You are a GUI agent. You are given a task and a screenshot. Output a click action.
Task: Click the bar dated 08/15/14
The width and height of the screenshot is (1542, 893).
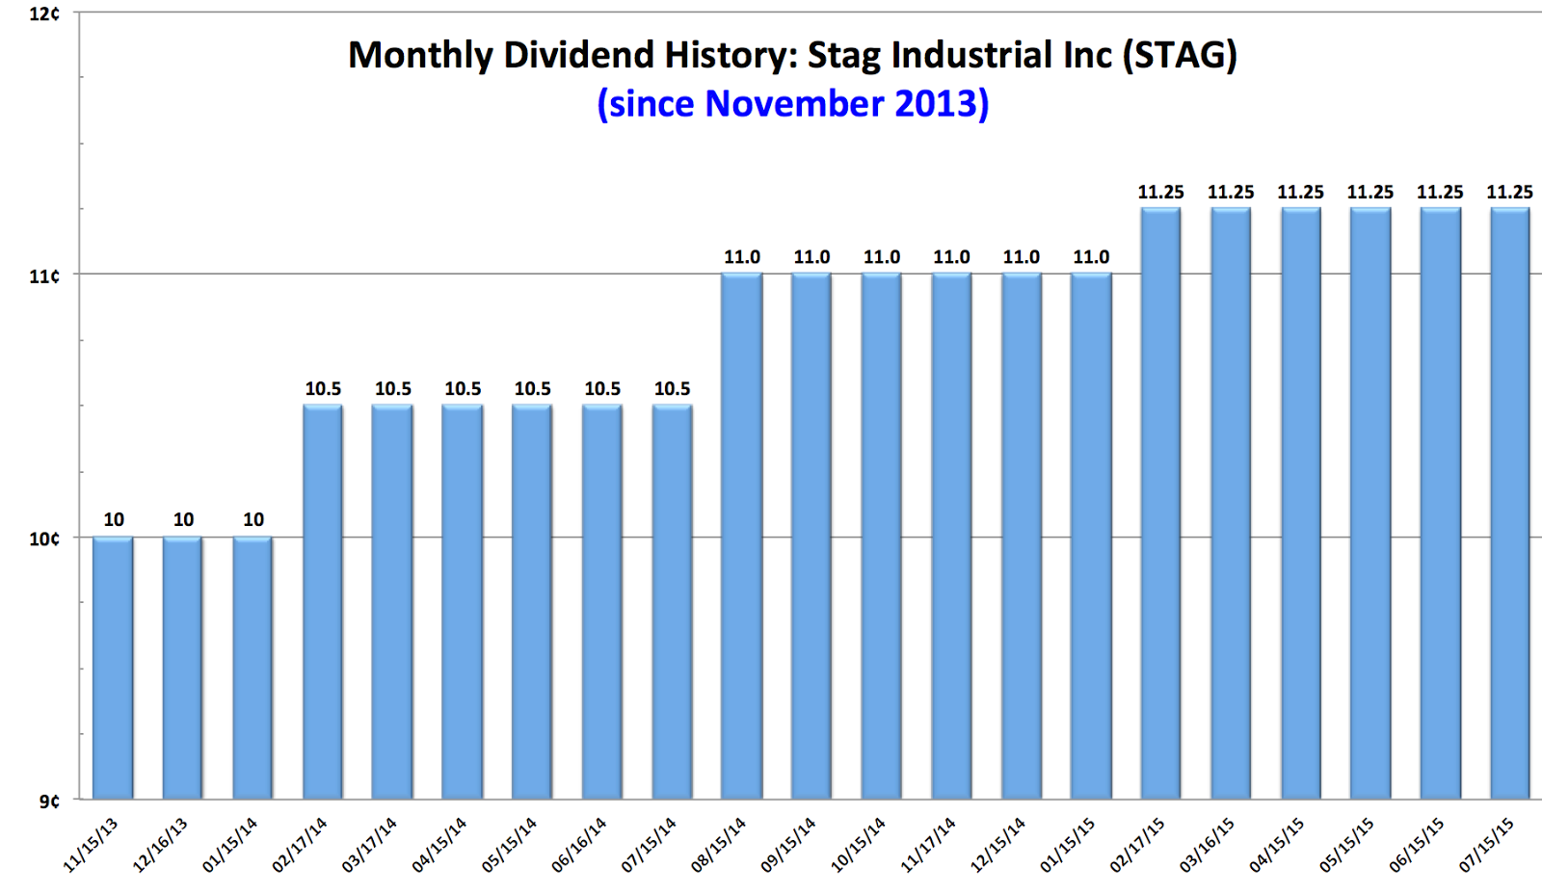point(742,536)
